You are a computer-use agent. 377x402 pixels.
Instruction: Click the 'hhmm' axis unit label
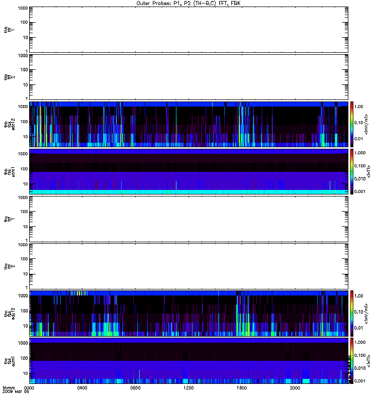[9, 388]
